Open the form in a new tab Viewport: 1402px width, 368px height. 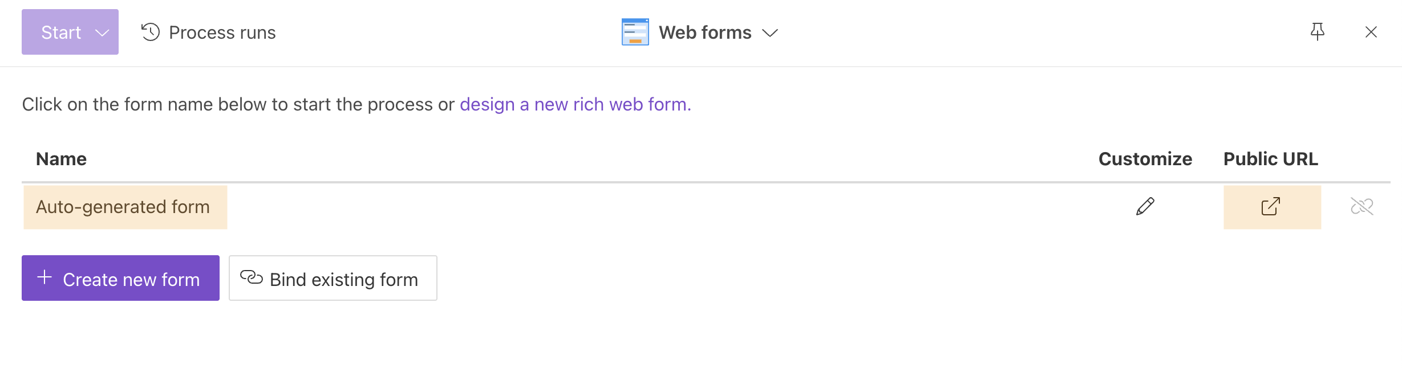(1271, 207)
